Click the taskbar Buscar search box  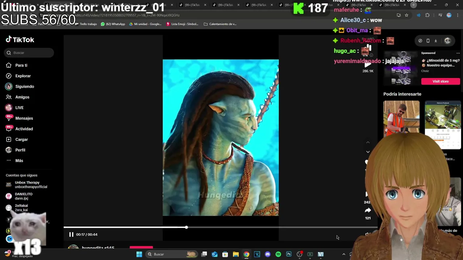(x=172, y=254)
